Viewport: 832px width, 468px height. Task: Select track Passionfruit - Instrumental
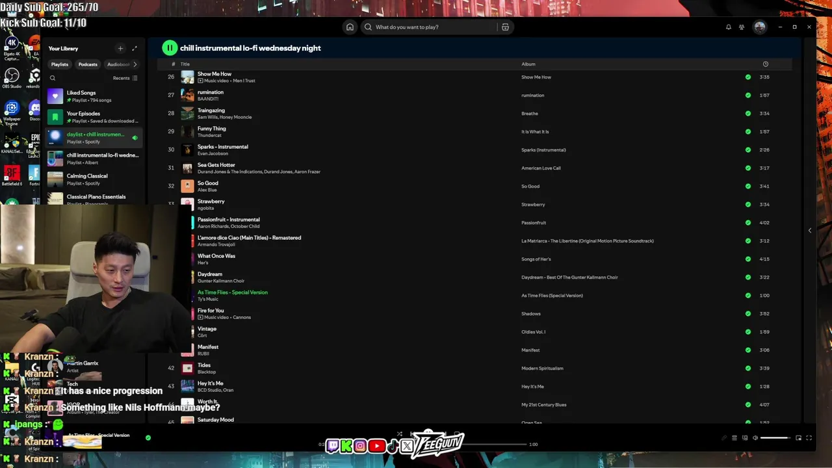pyautogui.click(x=228, y=220)
